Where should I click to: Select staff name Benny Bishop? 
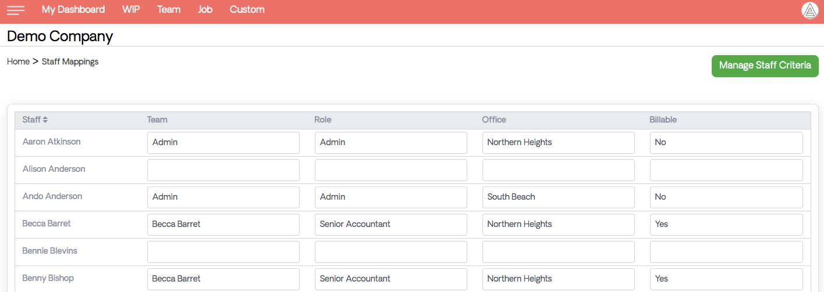[48, 278]
